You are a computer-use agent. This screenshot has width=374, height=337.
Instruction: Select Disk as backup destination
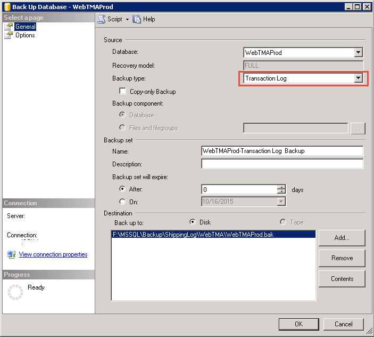tap(193, 222)
